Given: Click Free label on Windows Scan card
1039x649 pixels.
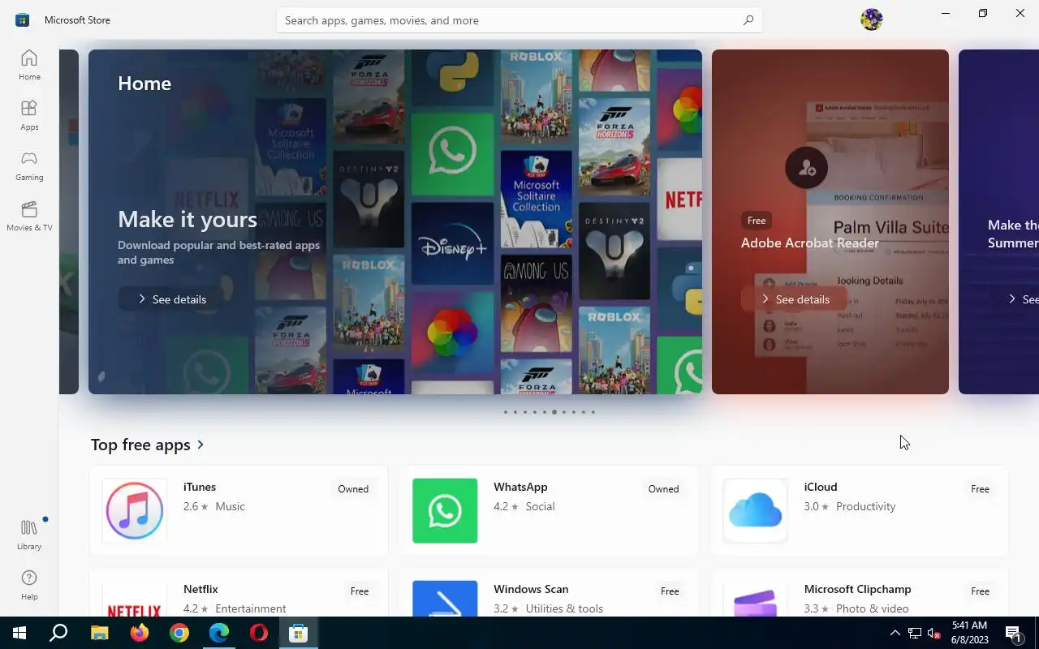Looking at the screenshot, I should click(x=670, y=591).
